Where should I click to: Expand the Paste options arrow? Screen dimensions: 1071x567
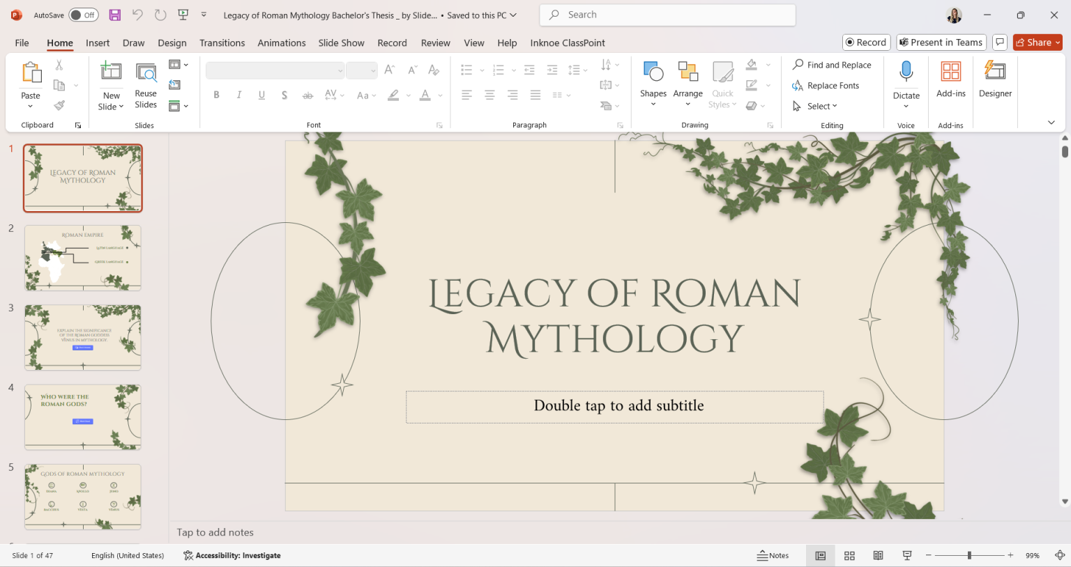pyautogui.click(x=31, y=107)
